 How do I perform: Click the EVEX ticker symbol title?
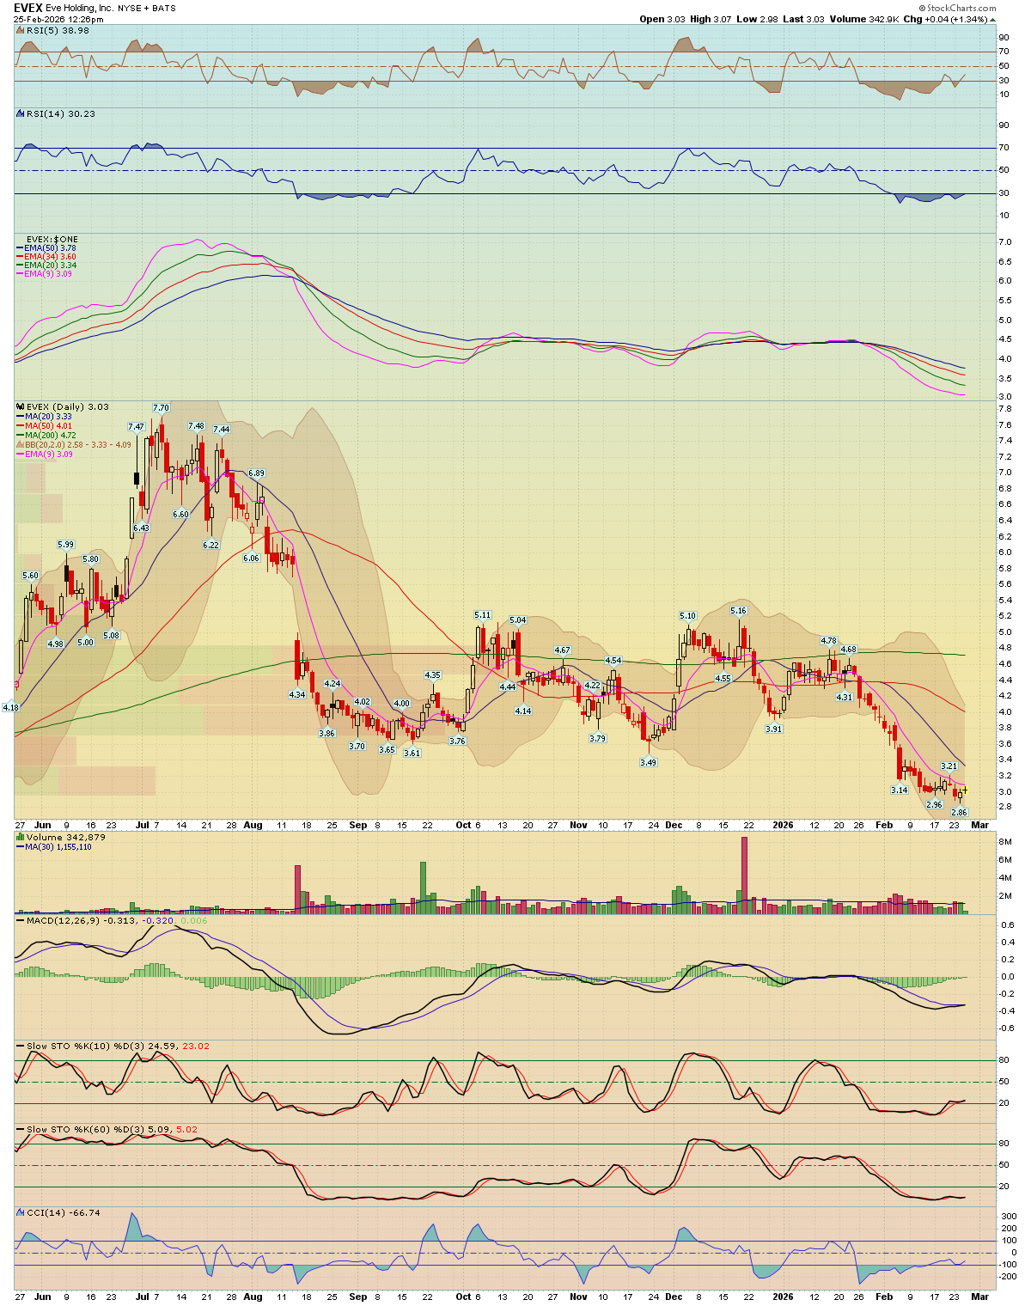(28, 7)
